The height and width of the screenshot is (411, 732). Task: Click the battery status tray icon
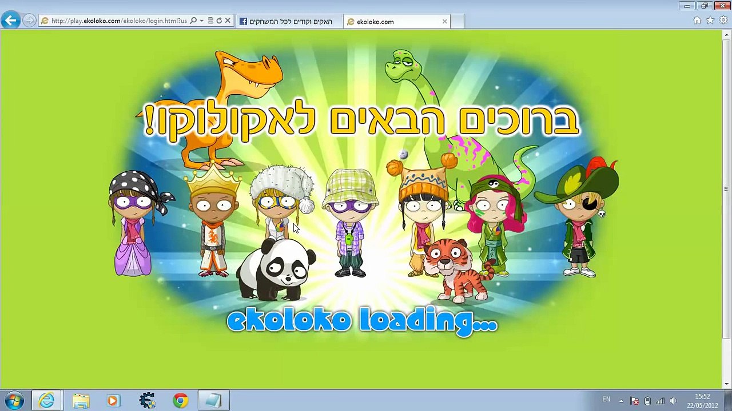pyautogui.click(x=647, y=401)
